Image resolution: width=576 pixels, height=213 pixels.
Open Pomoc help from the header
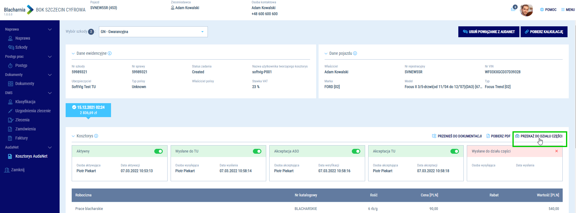tap(548, 10)
